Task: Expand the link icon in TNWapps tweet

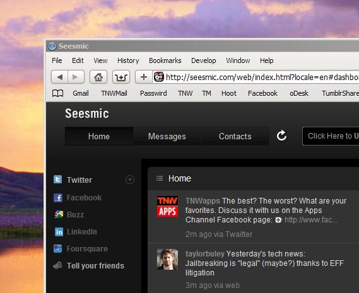Action: click(278, 220)
